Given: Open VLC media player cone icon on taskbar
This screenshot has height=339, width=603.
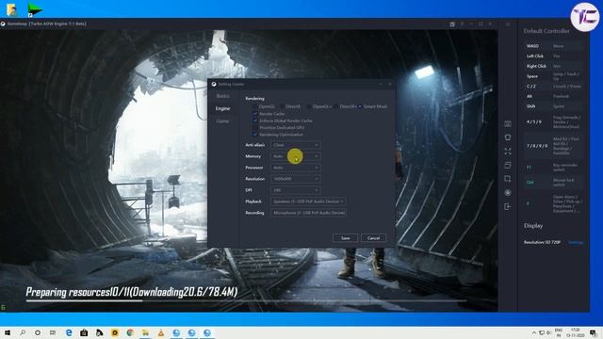Looking at the screenshot, I should click(x=161, y=332).
